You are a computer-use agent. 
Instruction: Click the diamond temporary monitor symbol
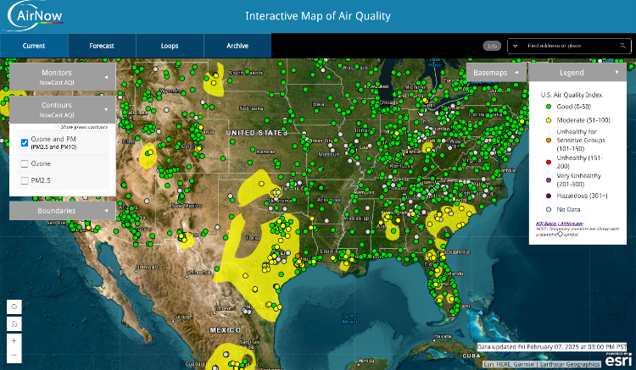click(560, 234)
